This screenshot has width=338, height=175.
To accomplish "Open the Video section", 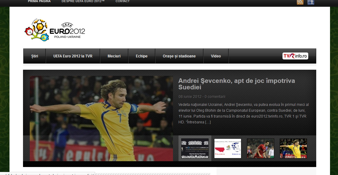I will (216, 56).
